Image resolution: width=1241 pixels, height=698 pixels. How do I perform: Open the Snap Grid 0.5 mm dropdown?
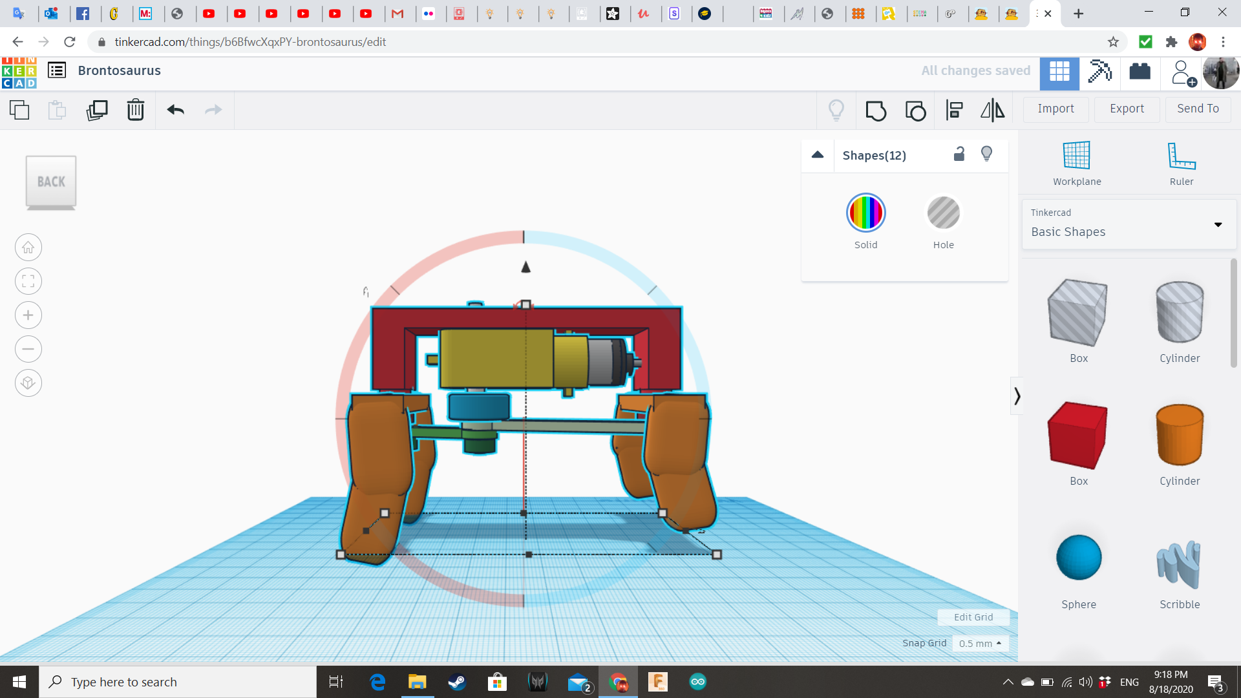[980, 643]
